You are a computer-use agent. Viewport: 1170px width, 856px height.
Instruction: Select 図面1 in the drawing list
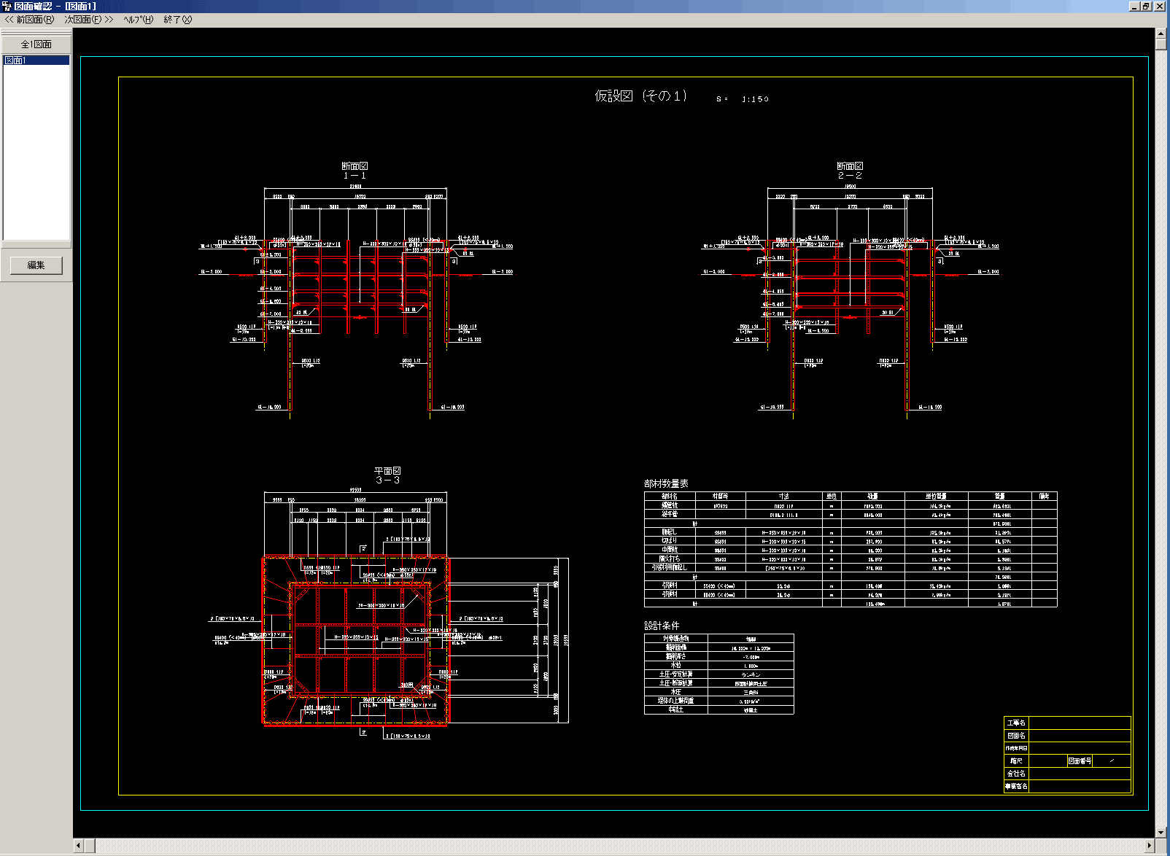tap(36, 61)
